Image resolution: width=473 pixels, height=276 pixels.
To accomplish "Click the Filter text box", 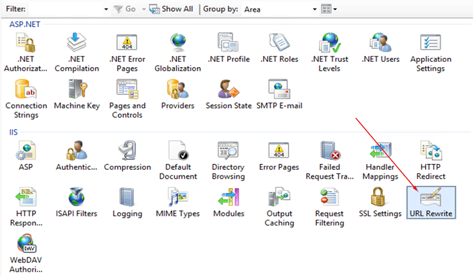I will pos(65,9).
